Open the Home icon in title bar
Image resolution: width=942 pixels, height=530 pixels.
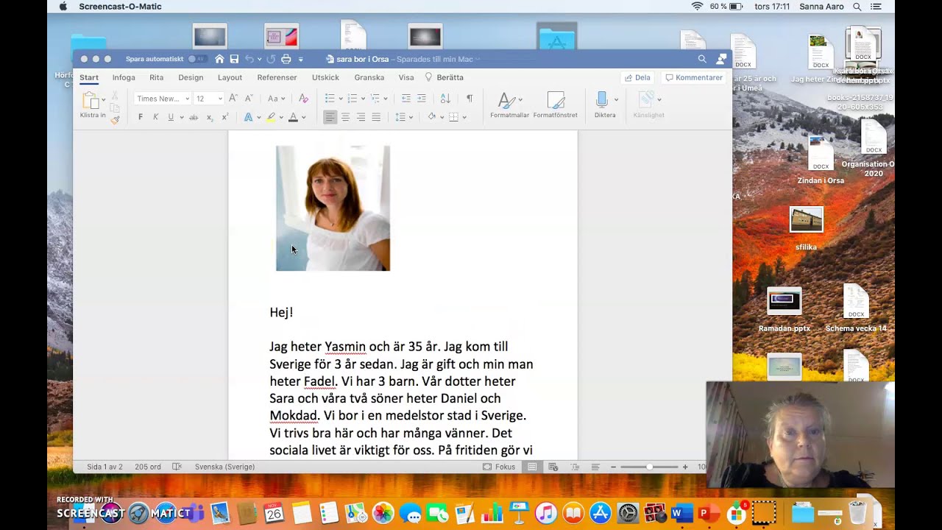tap(219, 59)
